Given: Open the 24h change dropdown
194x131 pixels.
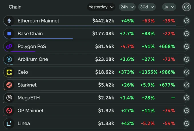Looking at the screenshot, I should tap(127, 7).
